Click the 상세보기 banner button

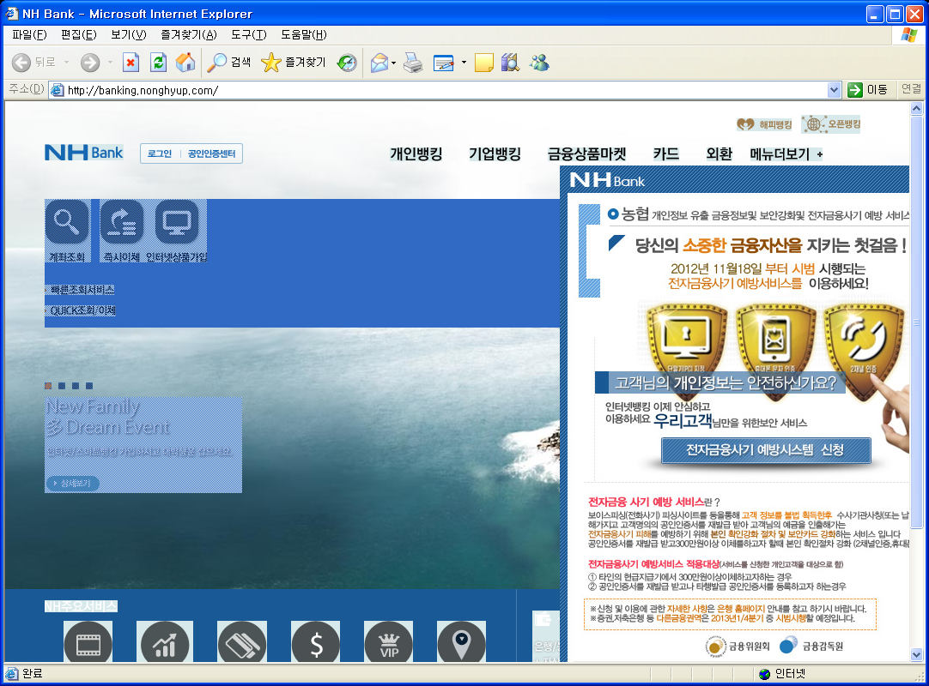click(x=72, y=484)
